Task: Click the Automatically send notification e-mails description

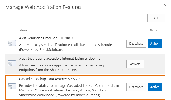Action: pos(66,45)
